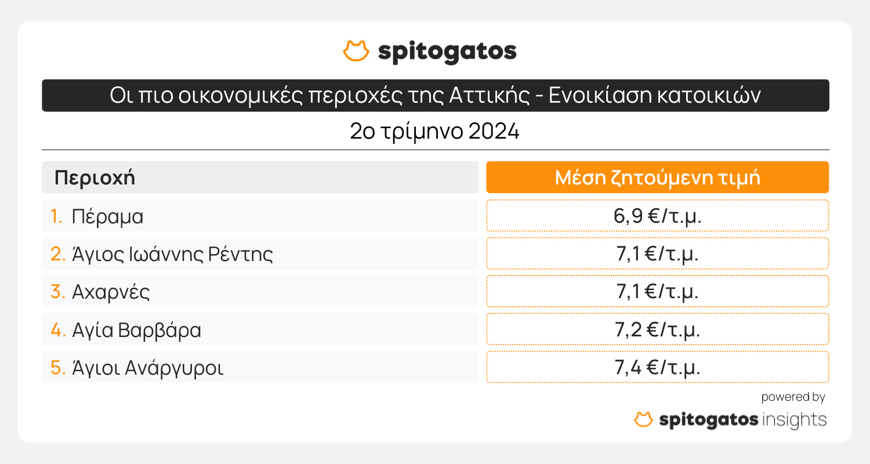Viewport: 870px width, 464px height.
Task: Click the 6,9 €/τ.μ. price cell
Action: tap(657, 216)
